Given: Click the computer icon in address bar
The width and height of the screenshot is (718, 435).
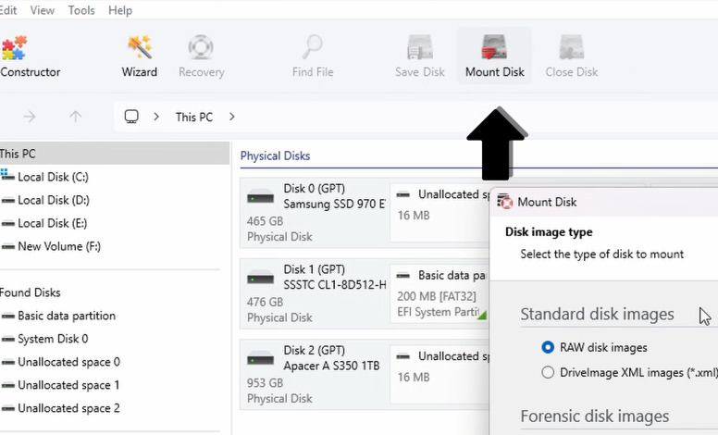Looking at the screenshot, I should [x=131, y=117].
